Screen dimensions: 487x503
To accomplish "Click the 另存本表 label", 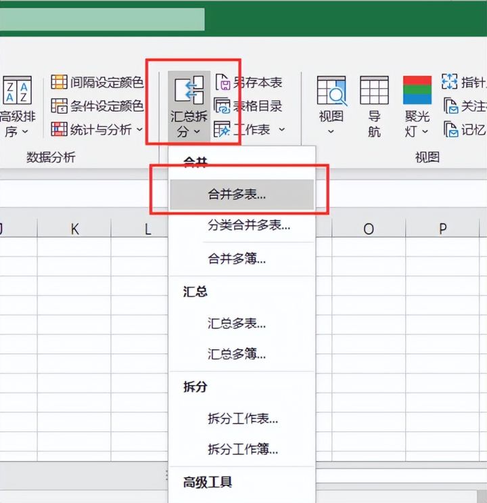I will (x=258, y=83).
